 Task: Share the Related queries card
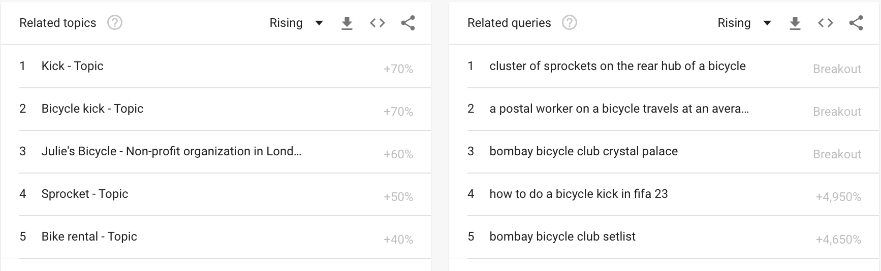click(856, 23)
